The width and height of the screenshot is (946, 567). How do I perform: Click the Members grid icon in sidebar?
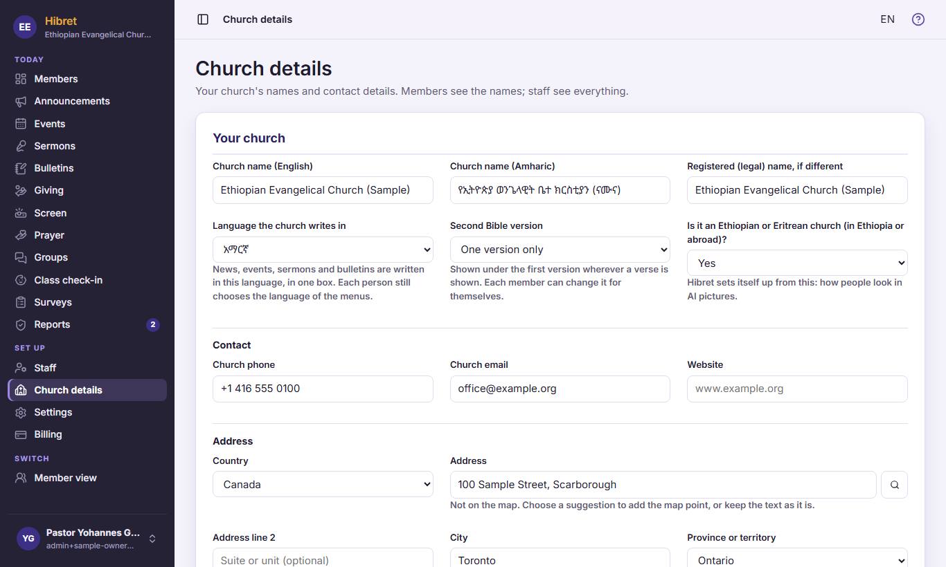21,79
